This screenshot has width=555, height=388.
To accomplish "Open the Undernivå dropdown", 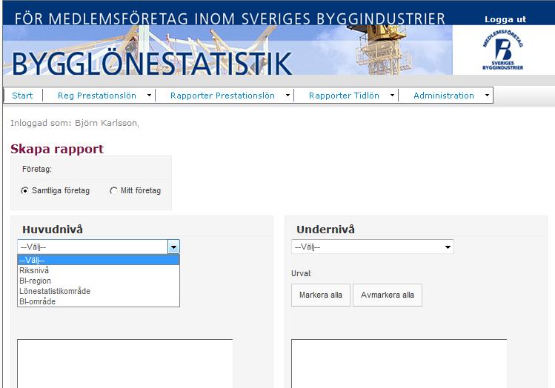I will tap(373, 247).
